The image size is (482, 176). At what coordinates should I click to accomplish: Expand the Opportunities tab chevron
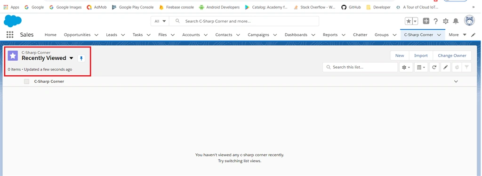96,35
